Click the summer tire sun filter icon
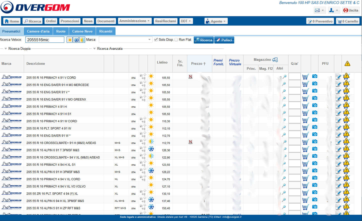Image resolution: width=362 pixels, height=221 pixels. 69,40
